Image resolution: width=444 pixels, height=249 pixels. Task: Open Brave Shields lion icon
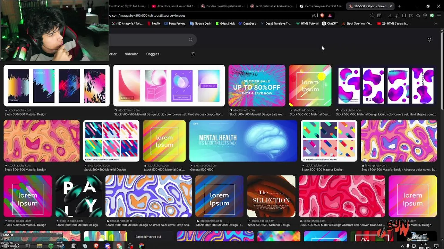(322, 16)
